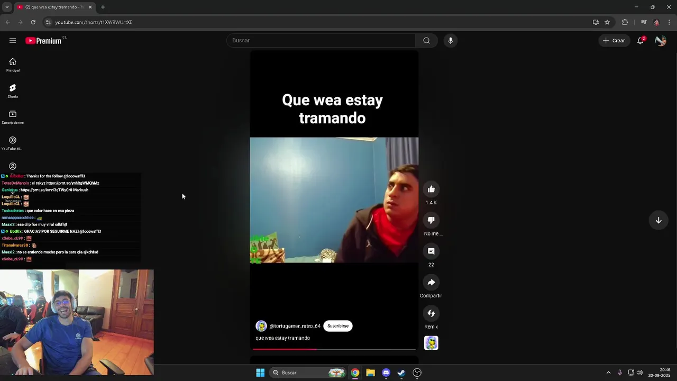The height and width of the screenshot is (381, 677).
Task: Pause the short by clicking video
Action: 334,200
